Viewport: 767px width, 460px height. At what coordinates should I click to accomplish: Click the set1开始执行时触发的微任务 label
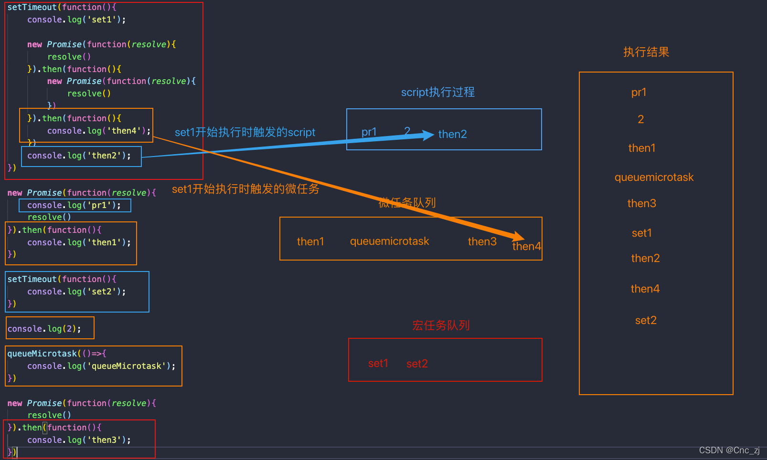pos(245,189)
